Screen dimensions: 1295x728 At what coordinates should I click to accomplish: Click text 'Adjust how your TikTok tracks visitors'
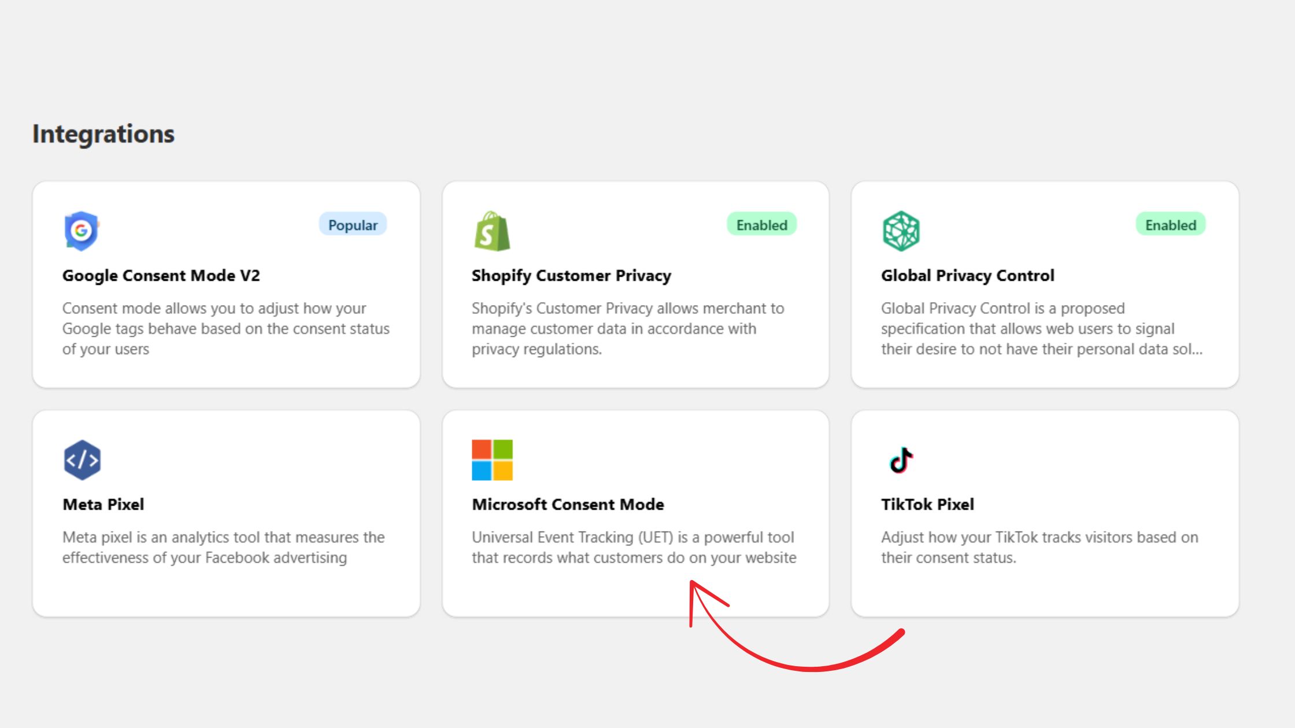point(1007,537)
